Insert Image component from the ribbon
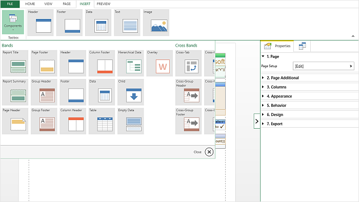359x202 pixels. [156, 23]
